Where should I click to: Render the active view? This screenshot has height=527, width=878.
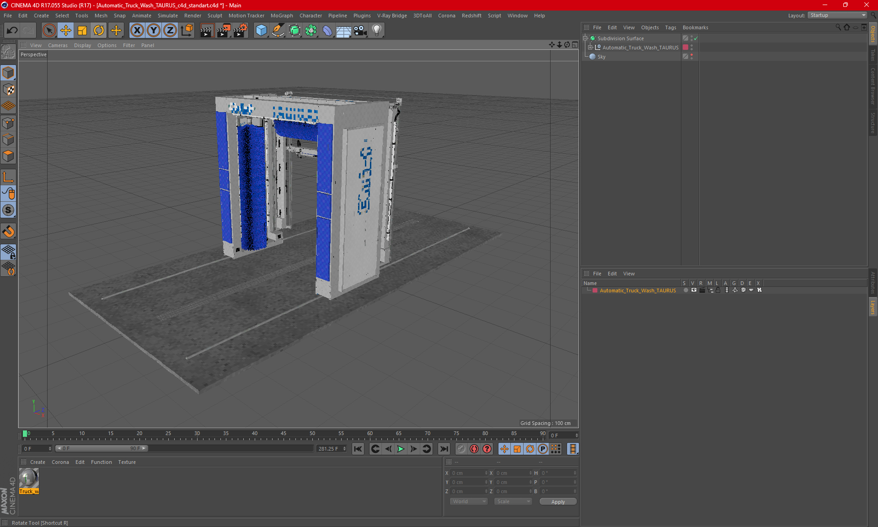(x=207, y=31)
